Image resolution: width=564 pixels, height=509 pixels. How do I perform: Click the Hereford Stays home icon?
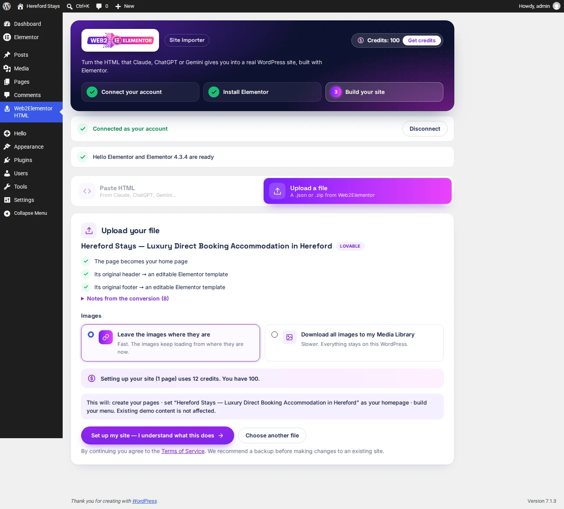(20, 6)
